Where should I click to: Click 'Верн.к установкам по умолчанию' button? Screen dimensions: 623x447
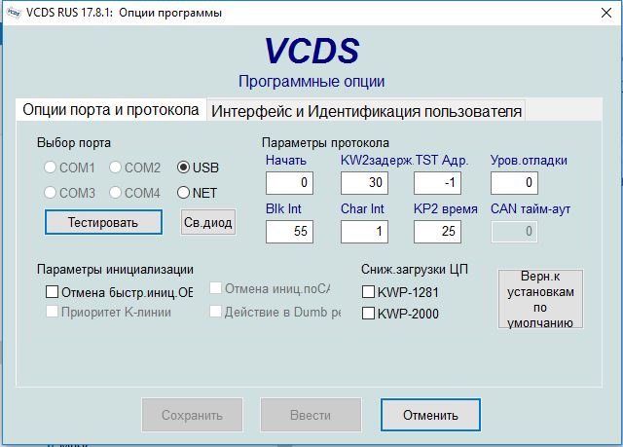[x=540, y=299]
